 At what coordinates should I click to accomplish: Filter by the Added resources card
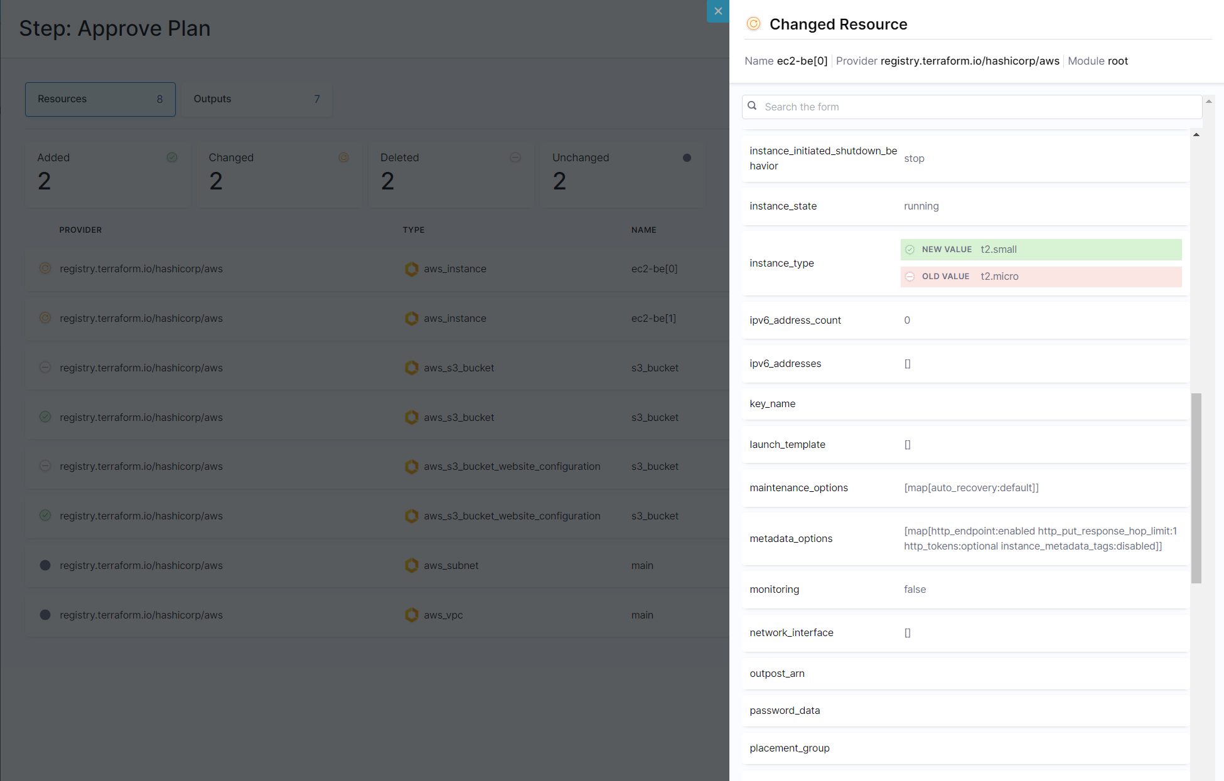pyautogui.click(x=107, y=174)
